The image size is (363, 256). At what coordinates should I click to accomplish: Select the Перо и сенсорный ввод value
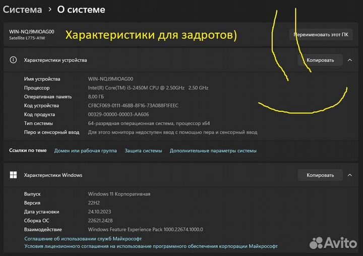pyautogui.click(x=172, y=132)
